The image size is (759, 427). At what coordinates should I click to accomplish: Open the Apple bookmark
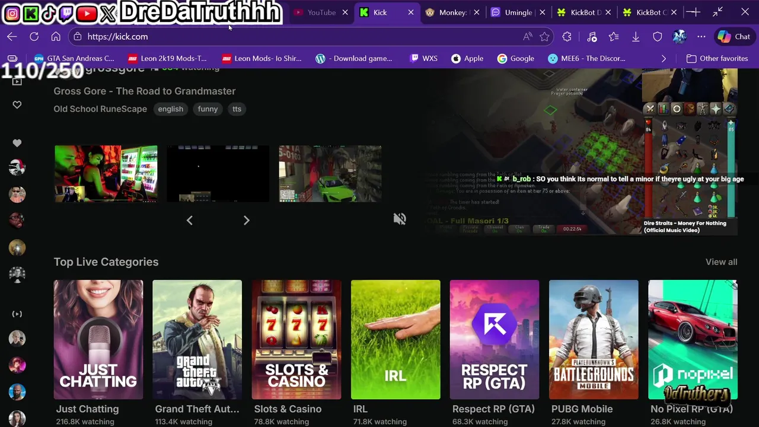coord(467,58)
